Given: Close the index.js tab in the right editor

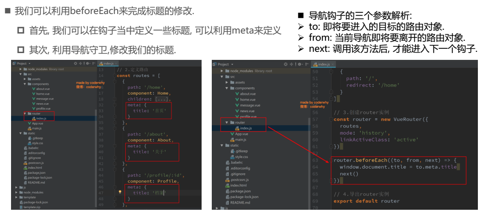Looking at the screenshot, I should [333, 65].
